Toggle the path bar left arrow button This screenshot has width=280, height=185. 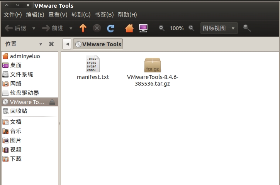click(67, 44)
